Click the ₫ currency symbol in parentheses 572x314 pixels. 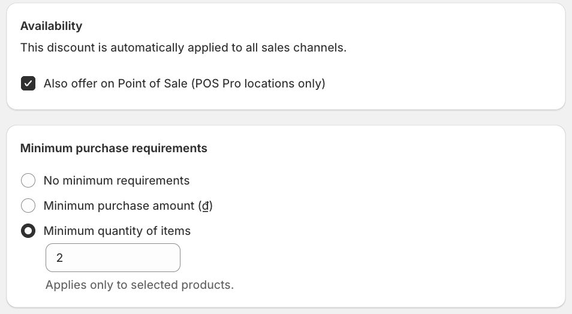coord(206,206)
